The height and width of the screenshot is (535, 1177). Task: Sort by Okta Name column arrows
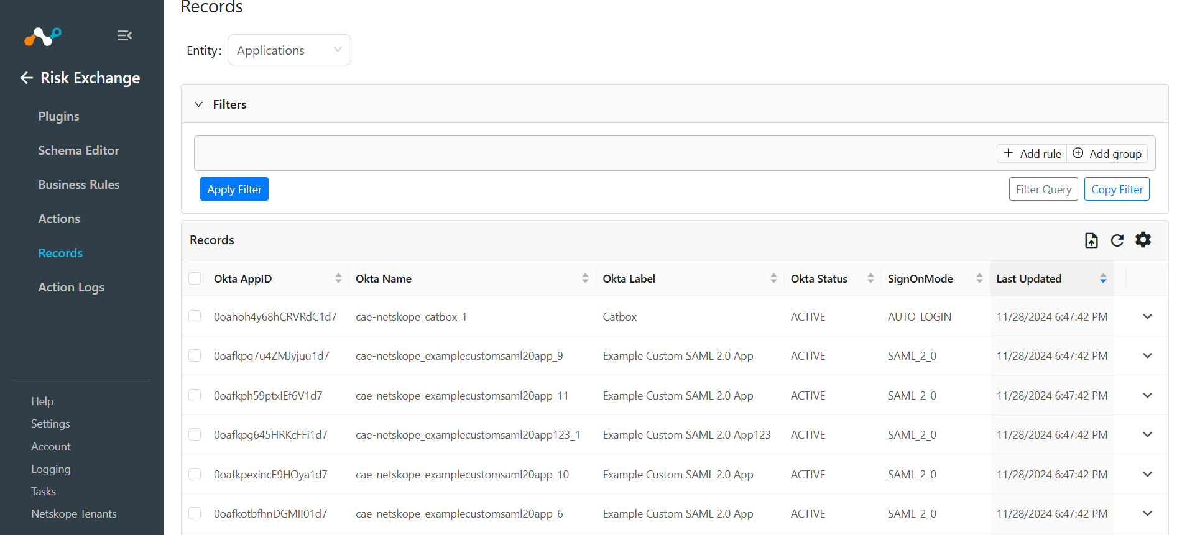(585, 278)
